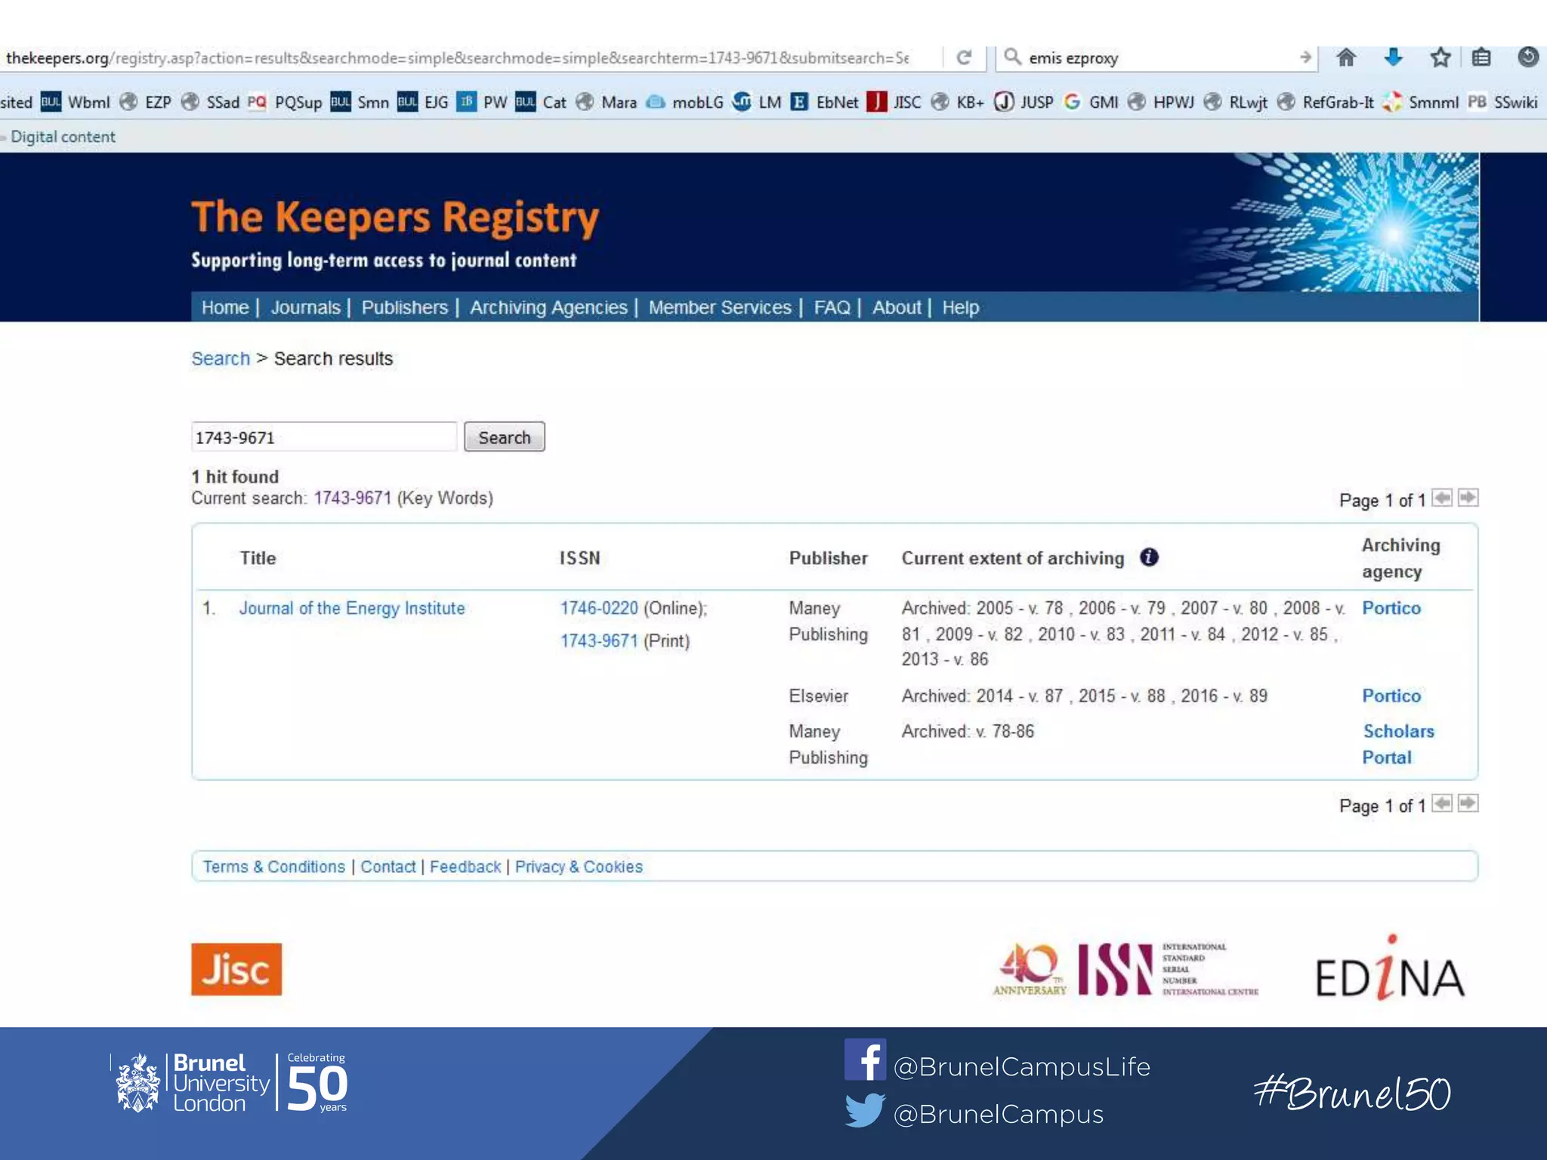Click the ISSN search input field
This screenshot has height=1160, width=1547.
point(323,437)
